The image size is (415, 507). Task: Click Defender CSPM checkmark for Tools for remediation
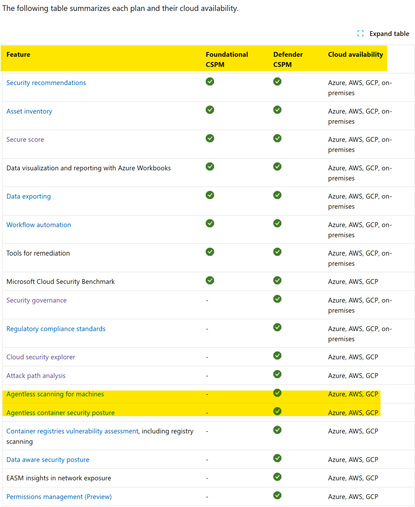coord(277,252)
